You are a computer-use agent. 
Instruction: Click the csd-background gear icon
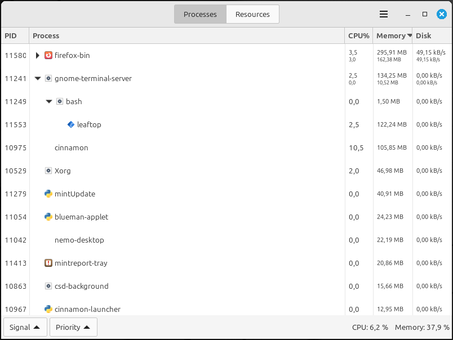(48, 286)
